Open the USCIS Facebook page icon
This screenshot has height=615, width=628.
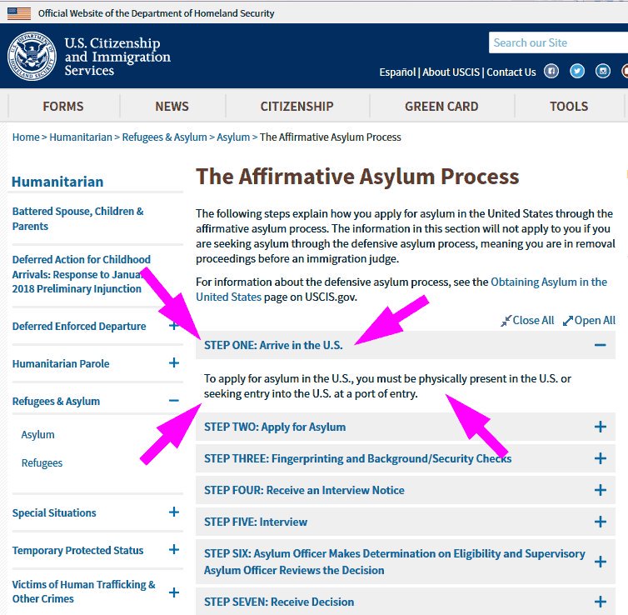tap(551, 72)
